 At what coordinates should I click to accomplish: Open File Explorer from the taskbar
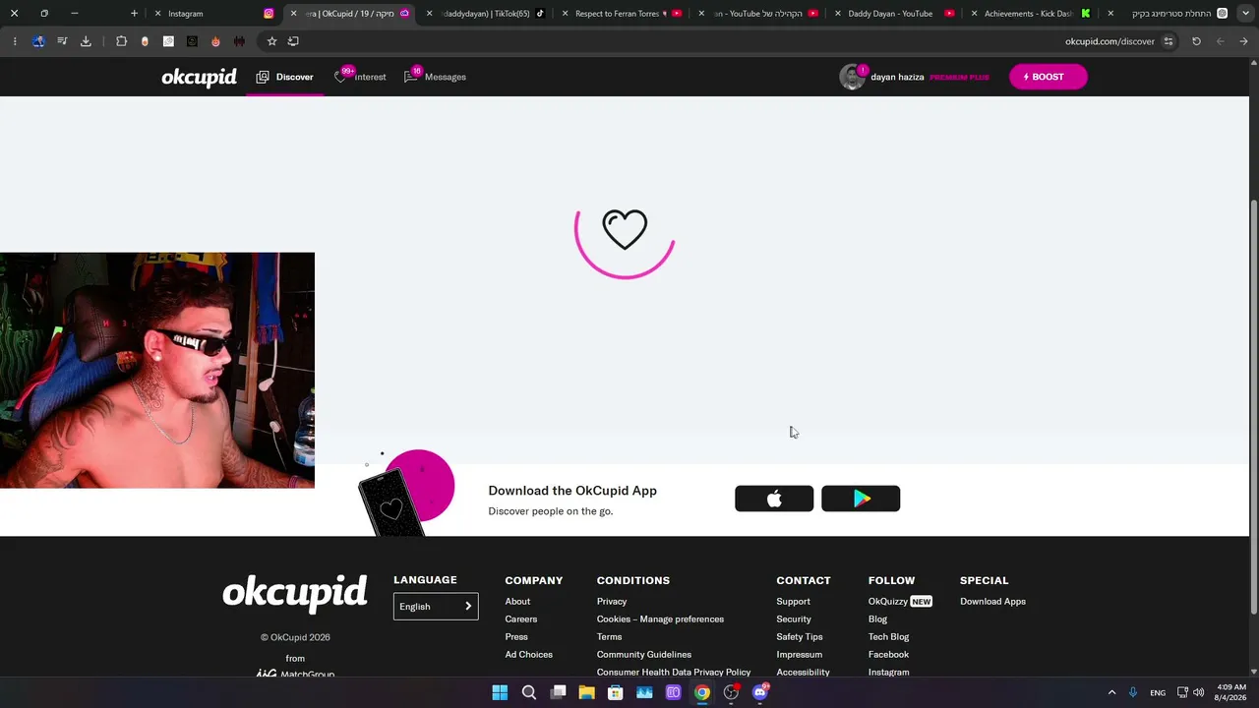point(586,693)
